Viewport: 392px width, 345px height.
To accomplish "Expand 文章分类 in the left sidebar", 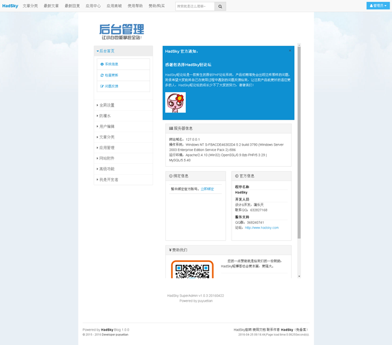I will click(123, 137).
